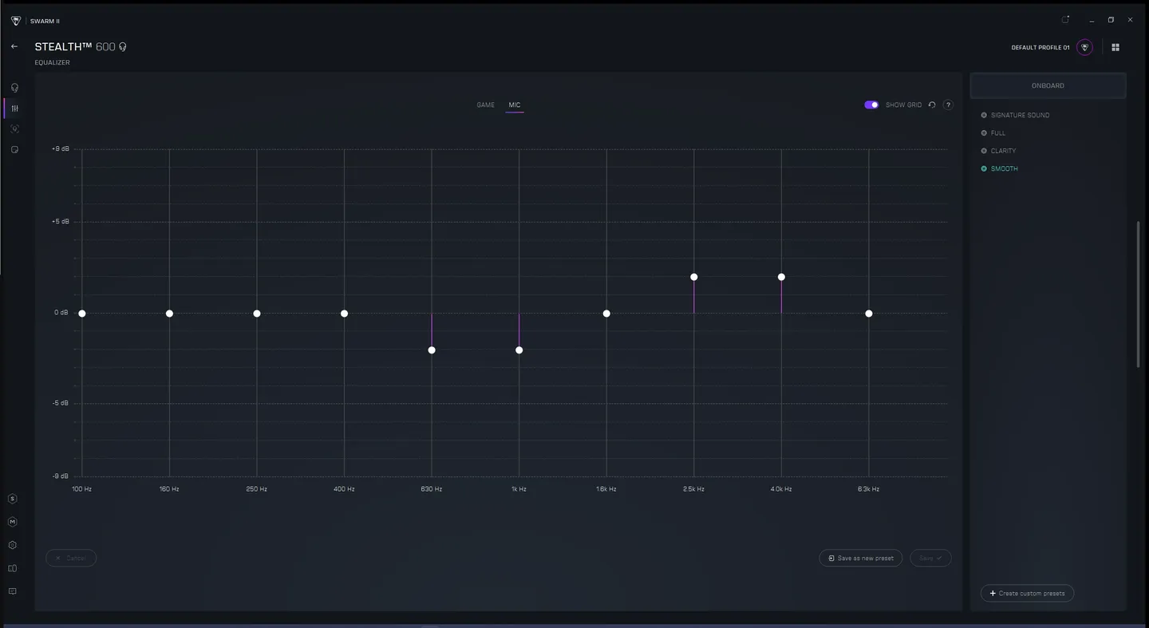Image resolution: width=1149 pixels, height=628 pixels.
Task: Click the Onboard tab button
Action: point(1048,85)
